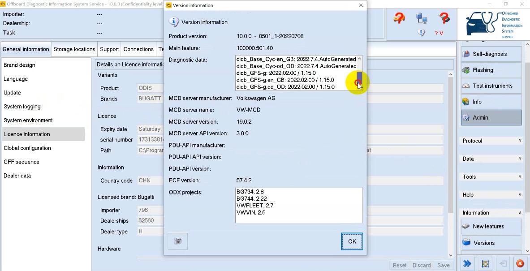Open the Admin mode
Image resolution: width=530 pixels, height=271 pixels.
[491, 118]
